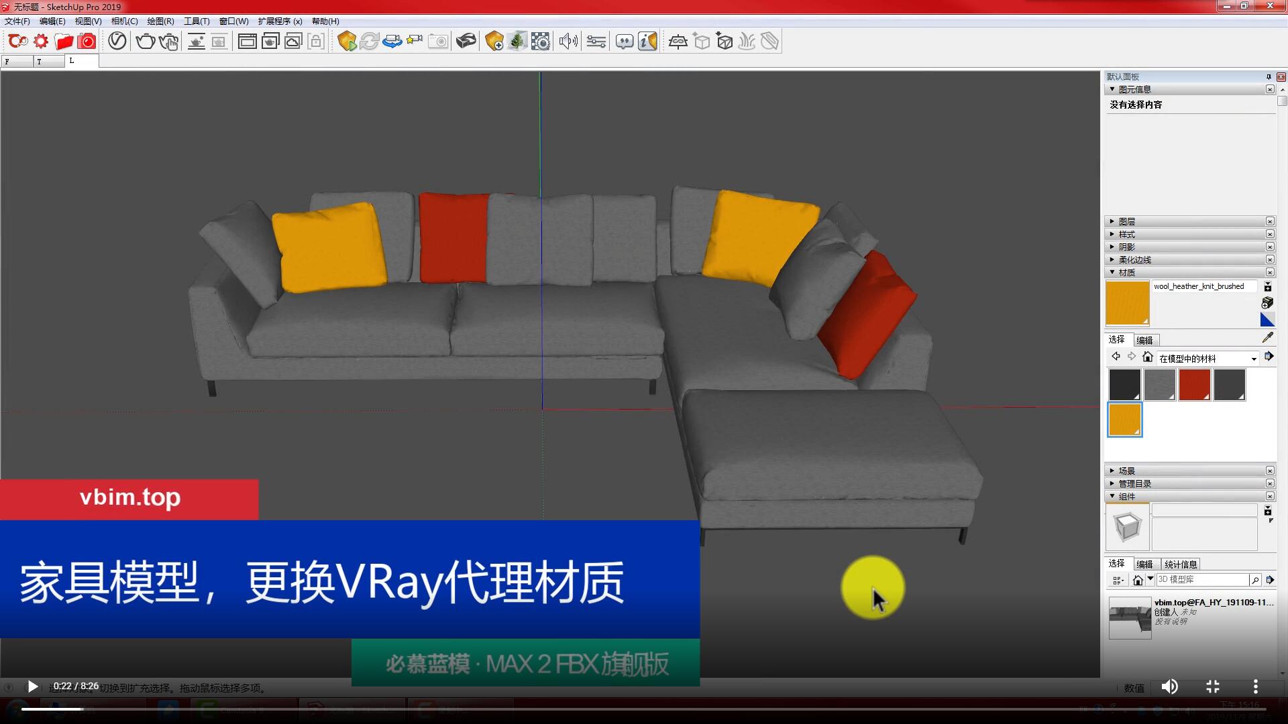Open the 扩展程序 extensions menu

pyautogui.click(x=280, y=21)
